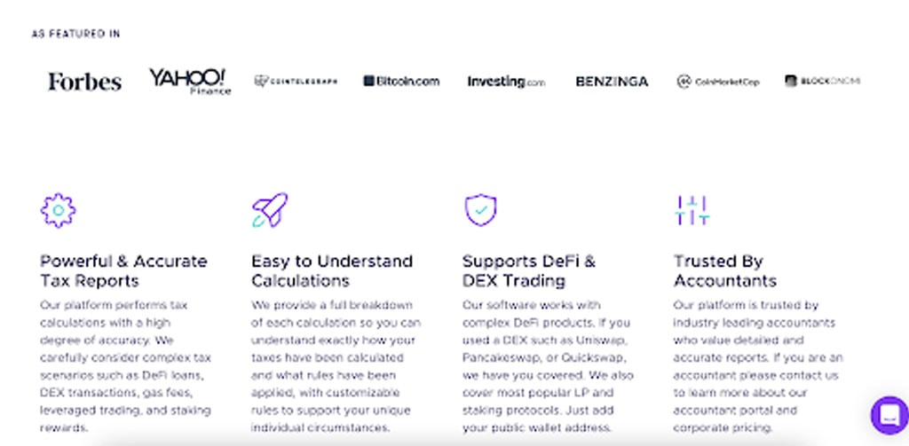Click the shield checkmark icon
The image size is (909, 446).
coord(480,209)
